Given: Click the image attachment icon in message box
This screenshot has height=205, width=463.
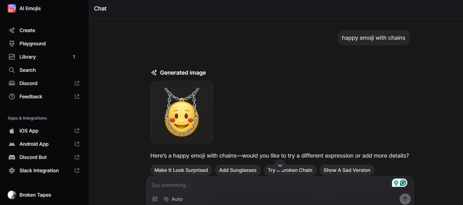Looking at the screenshot, I should coord(155,199).
